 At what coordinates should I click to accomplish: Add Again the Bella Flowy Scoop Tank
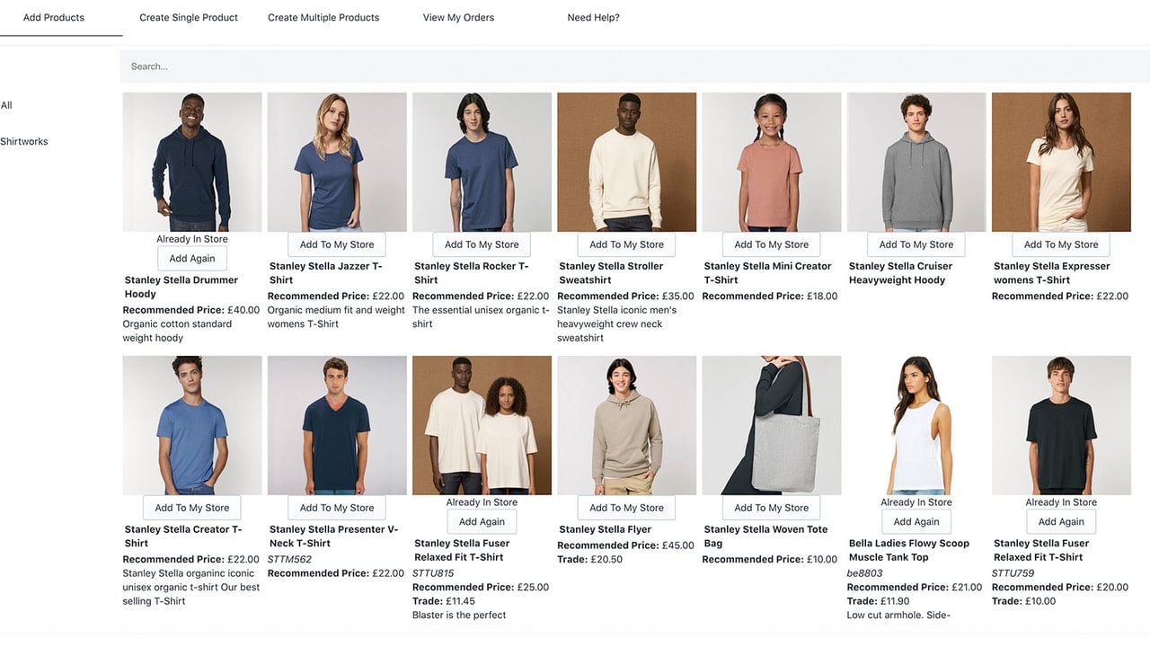pyautogui.click(x=916, y=522)
